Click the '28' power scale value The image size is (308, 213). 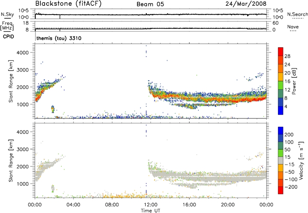pyautogui.click(x=287, y=56)
